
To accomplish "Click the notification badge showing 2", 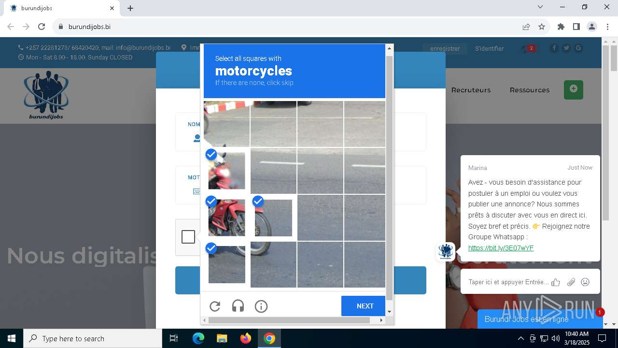I will click(531, 48).
